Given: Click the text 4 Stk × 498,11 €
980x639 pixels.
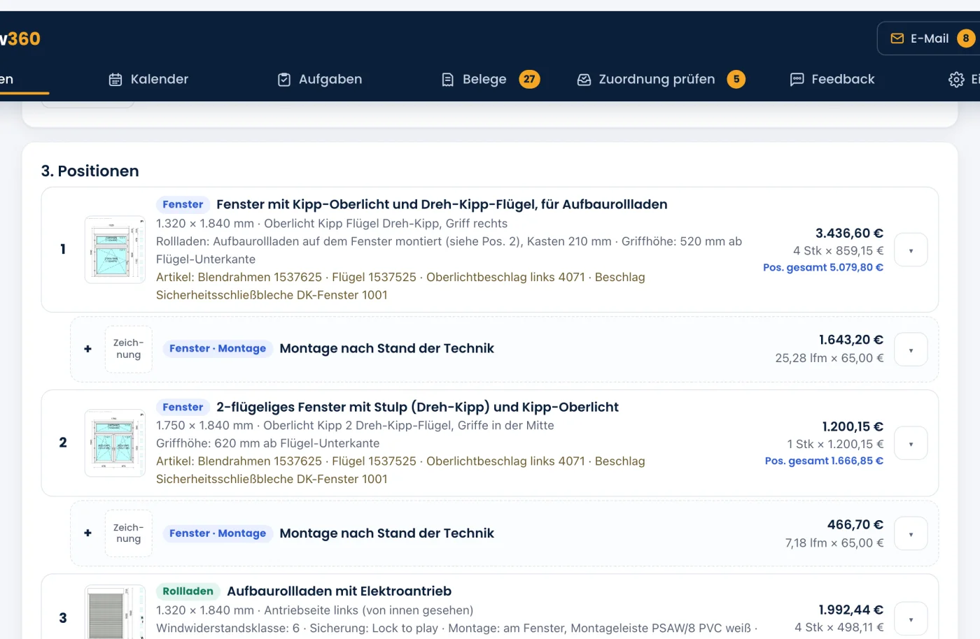Looking at the screenshot, I should 839,628.
